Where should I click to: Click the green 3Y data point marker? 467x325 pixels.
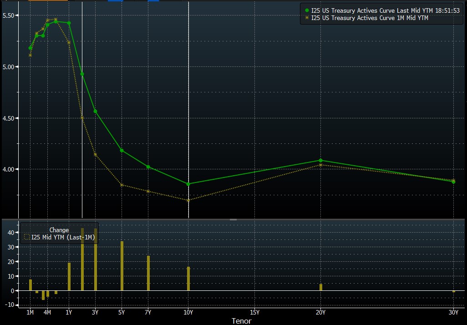pyautogui.click(x=96, y=111)
